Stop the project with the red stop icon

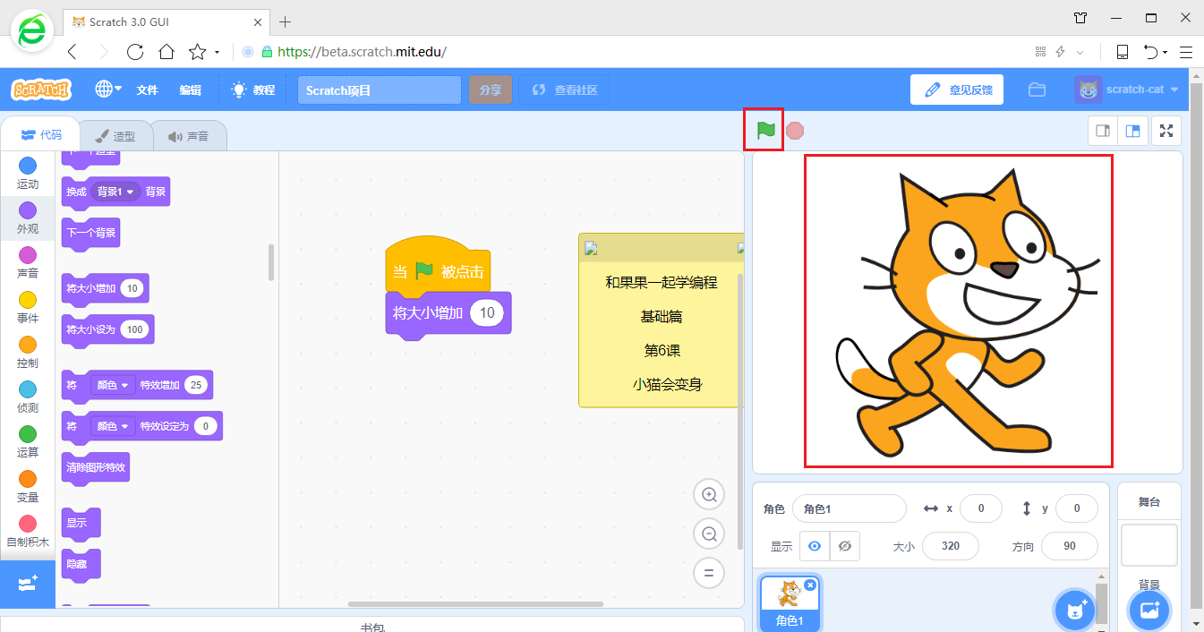(x=795, y=131)
